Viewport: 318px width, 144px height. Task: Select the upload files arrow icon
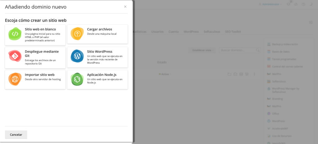click(x=77, y=34)
